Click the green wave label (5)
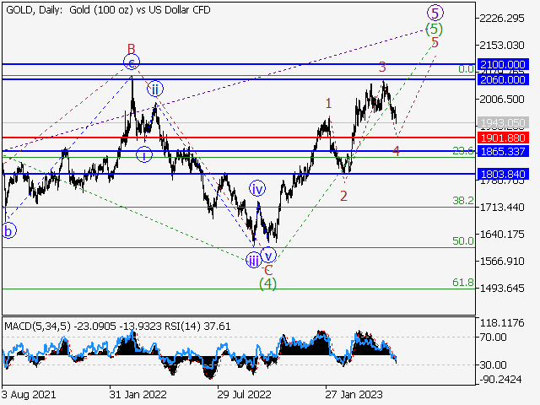This screenshot has height=405, width=540. (x=434, y=29)
